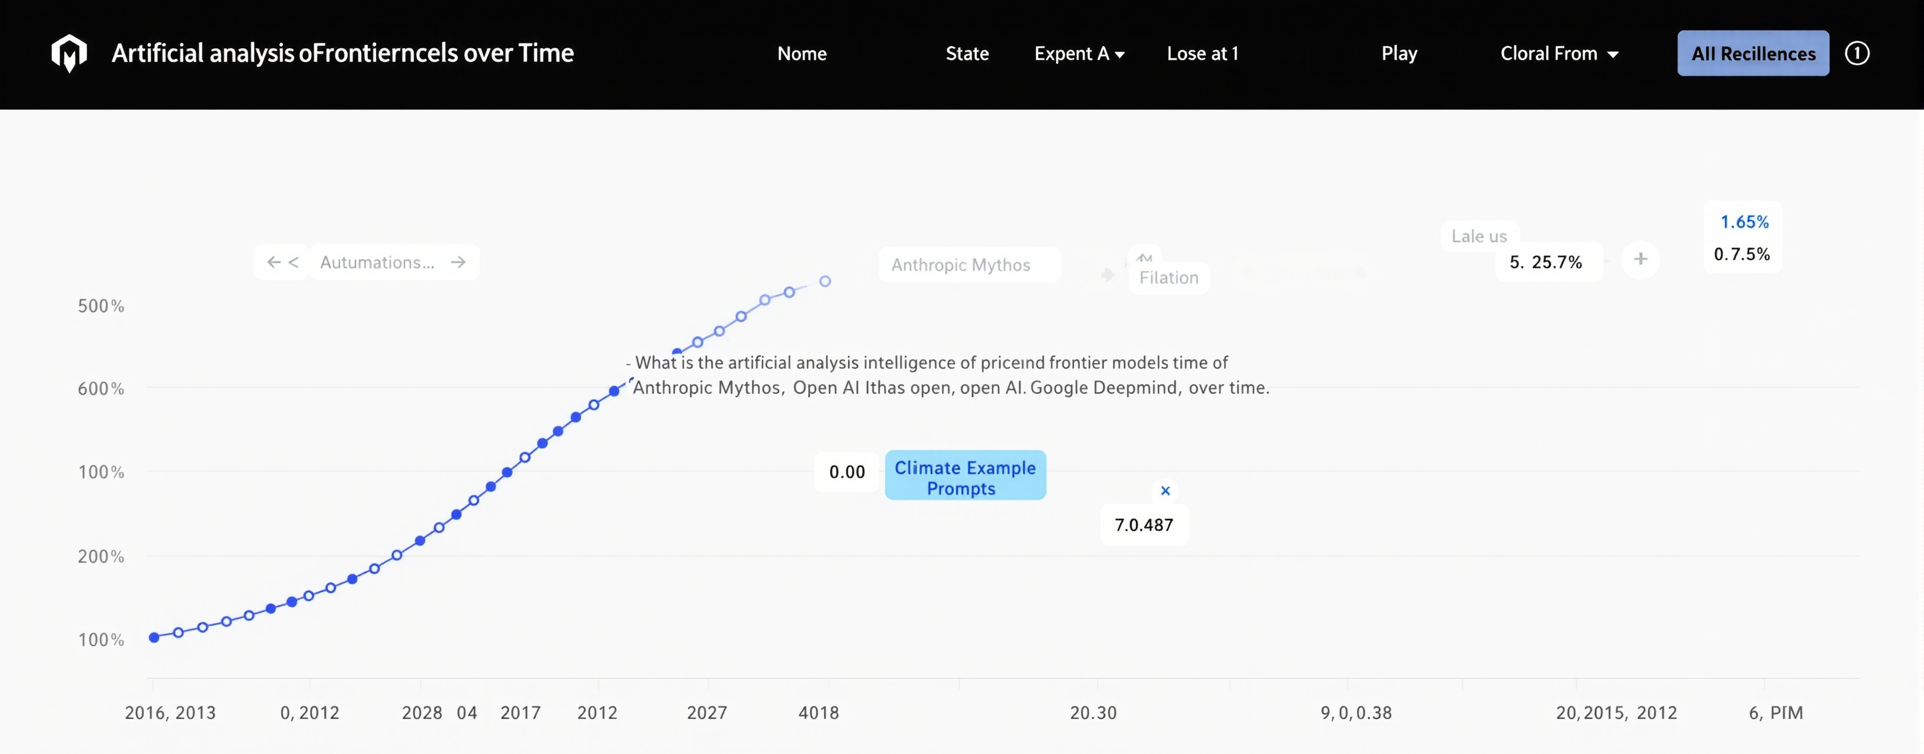Click the 200% y-axis label
1924x754 pixels.
101,557
